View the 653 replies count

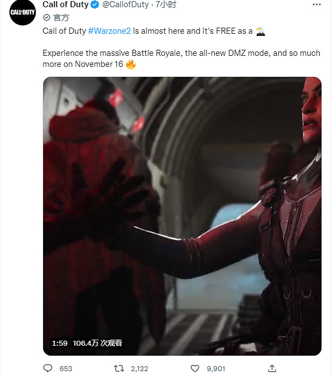pyautogui.click(x=66, y=368)
